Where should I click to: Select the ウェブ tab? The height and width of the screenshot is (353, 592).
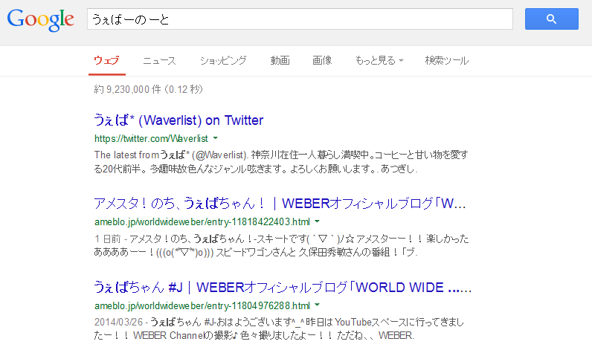[x=106, y=60]
